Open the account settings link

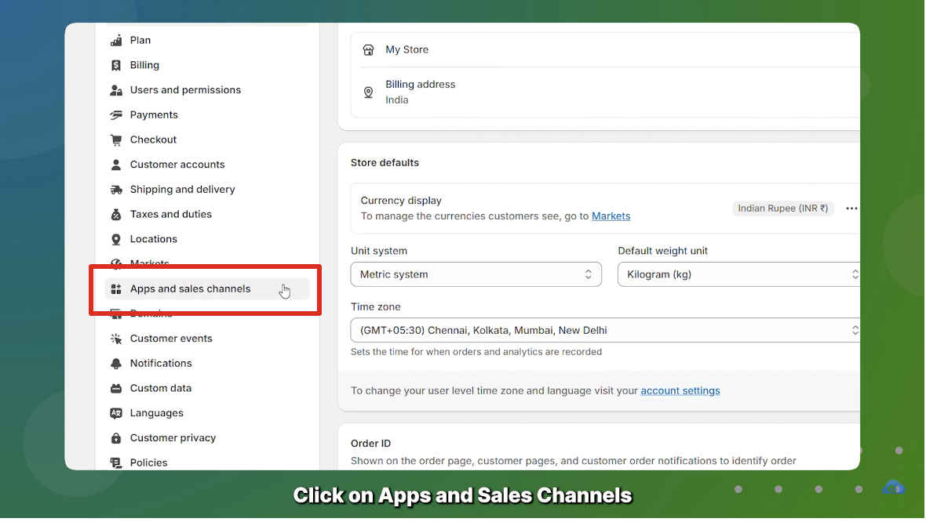tap(680, 390)
